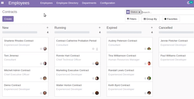Image resolution: width=194 pixels, height=99 pixels.
Task: Click Mitchell Admin Contract employee avatar
Action: point(45,78)
